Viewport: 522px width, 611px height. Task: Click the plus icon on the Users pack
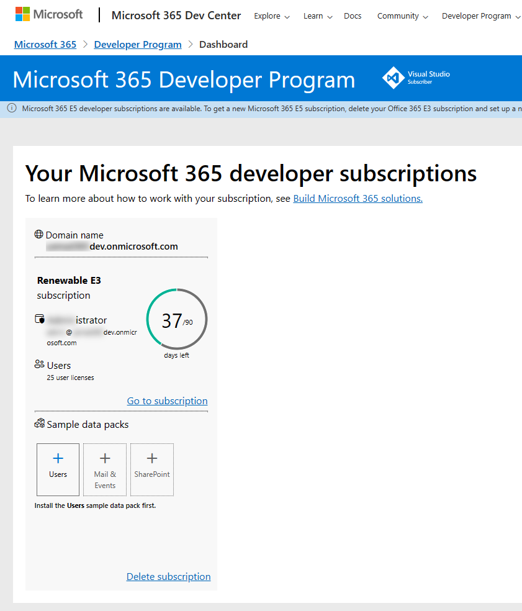point(58,458)
